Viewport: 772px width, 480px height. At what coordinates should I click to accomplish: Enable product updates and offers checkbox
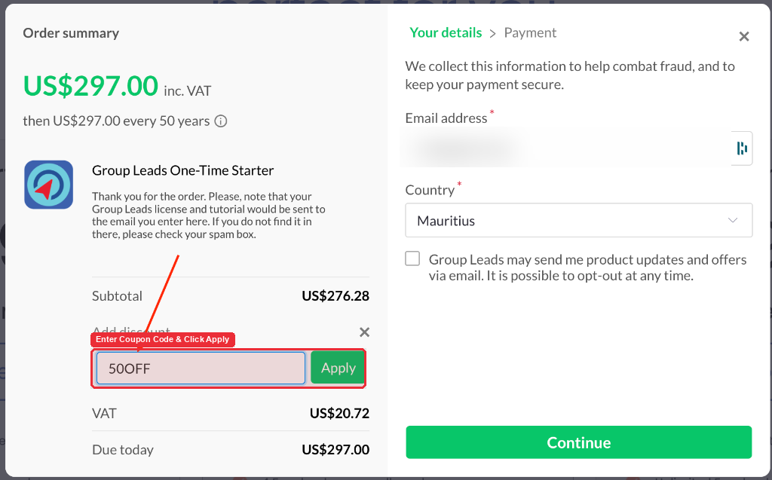coord(412,258)
